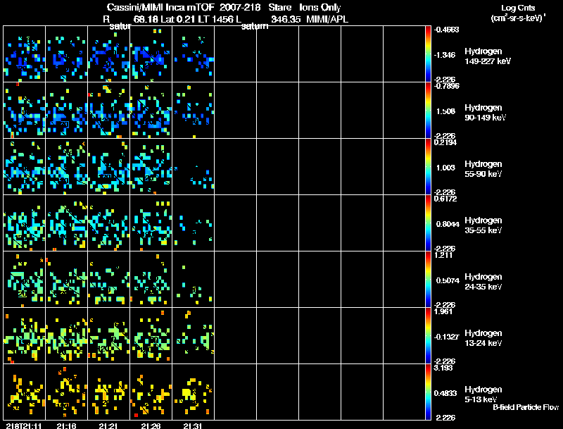Click the '-0.4663' scale value
This screenshot has height=429, width=563.
click(446, 30)
